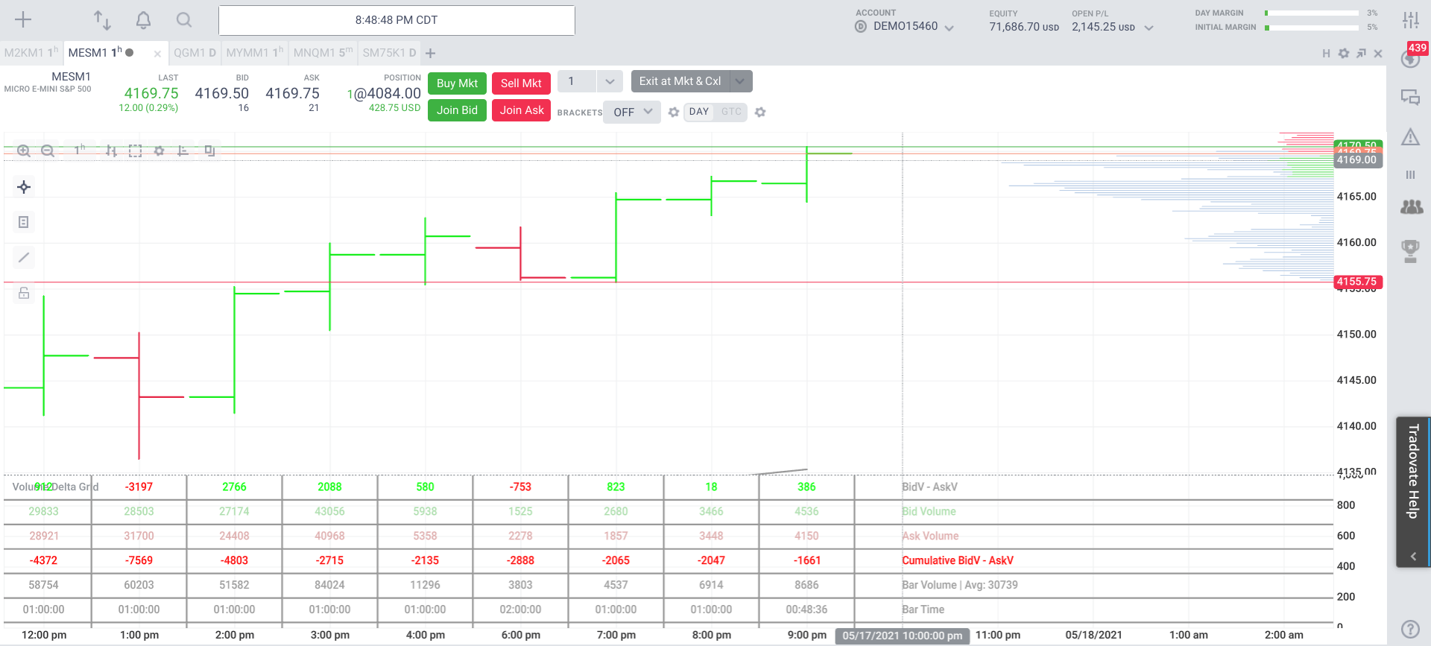
Task: Click the MESM1 symbol name
Action: coord(71,77)
